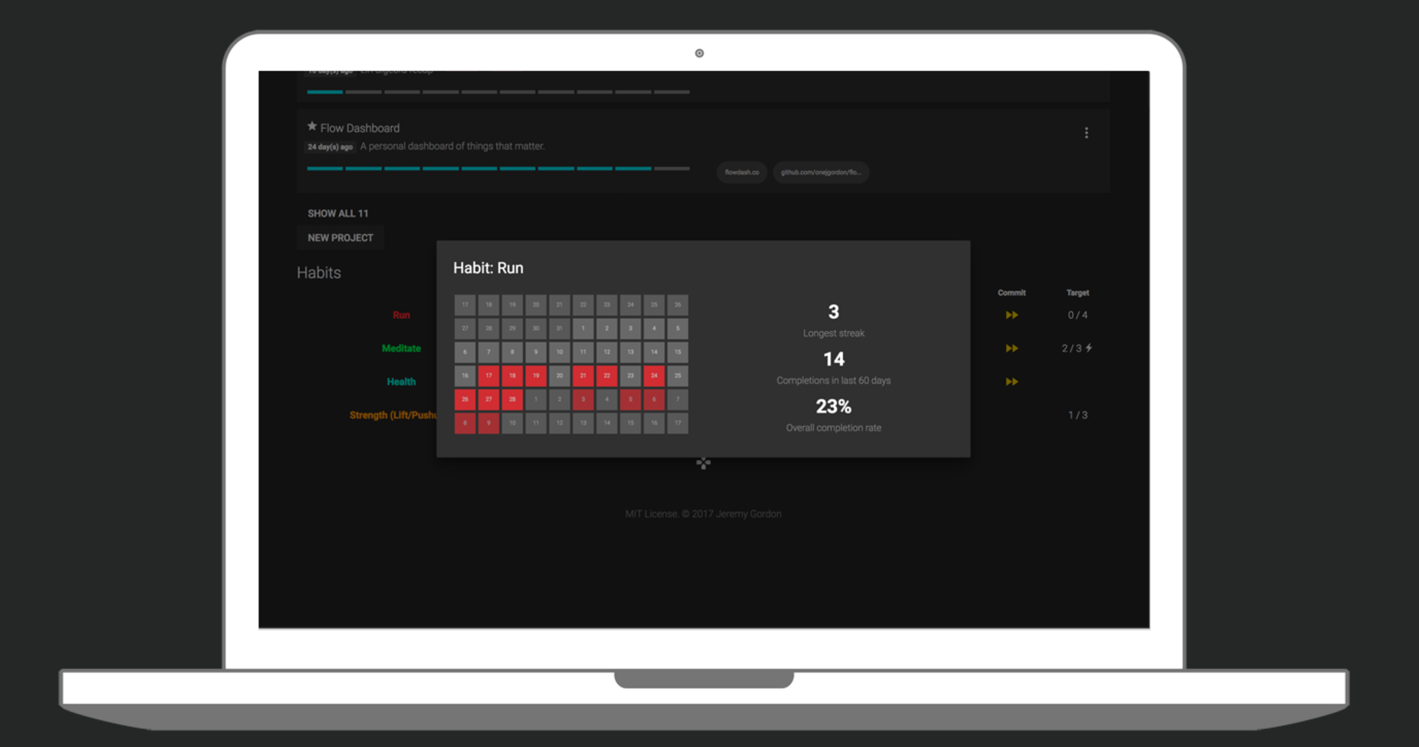Click commit arrows for Meditate habit
The width and height of the screenshot is (1419, 747).
1011,348
